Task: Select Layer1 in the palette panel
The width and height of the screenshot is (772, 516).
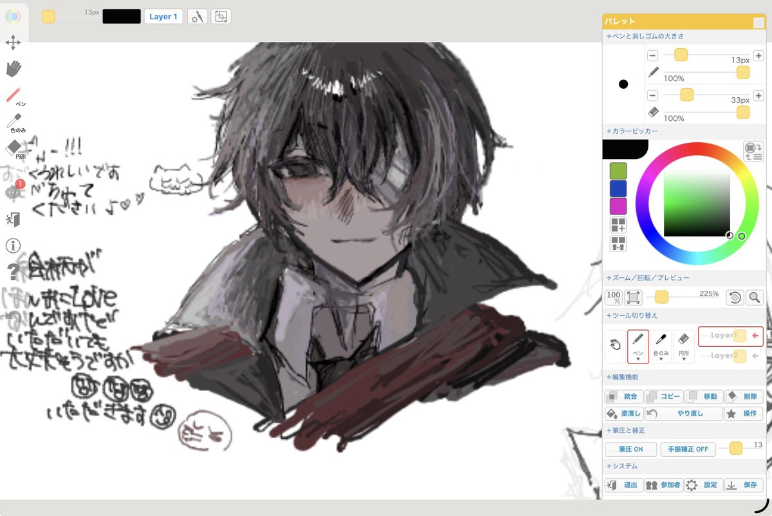Action: (x=730, y=336)
